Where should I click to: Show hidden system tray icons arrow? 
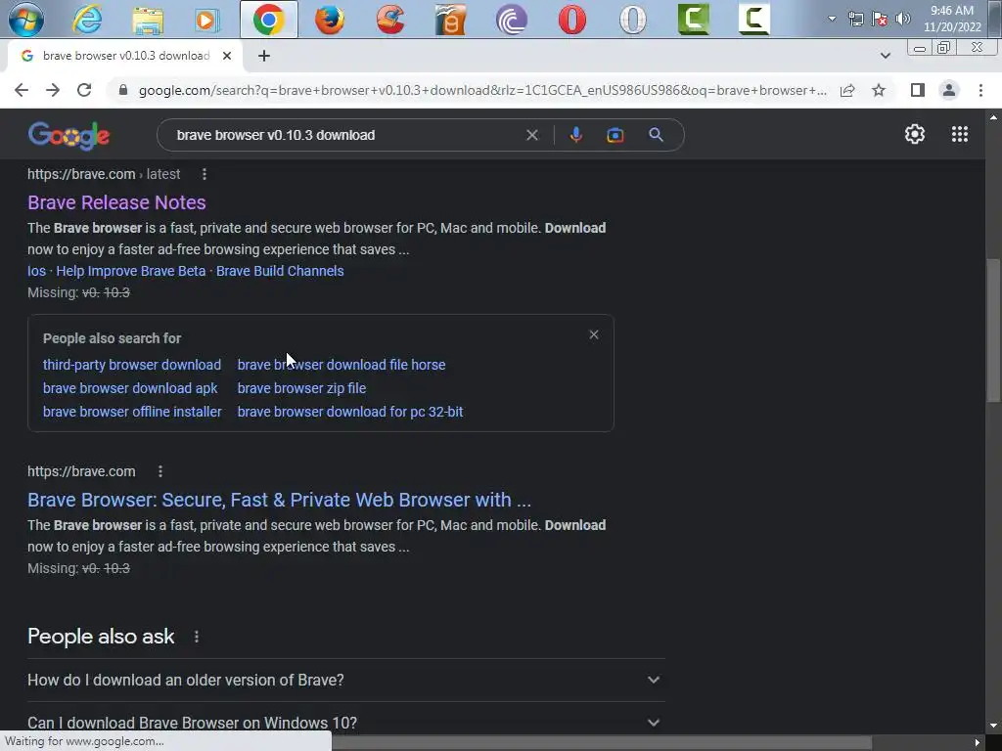tap(832, 19)
